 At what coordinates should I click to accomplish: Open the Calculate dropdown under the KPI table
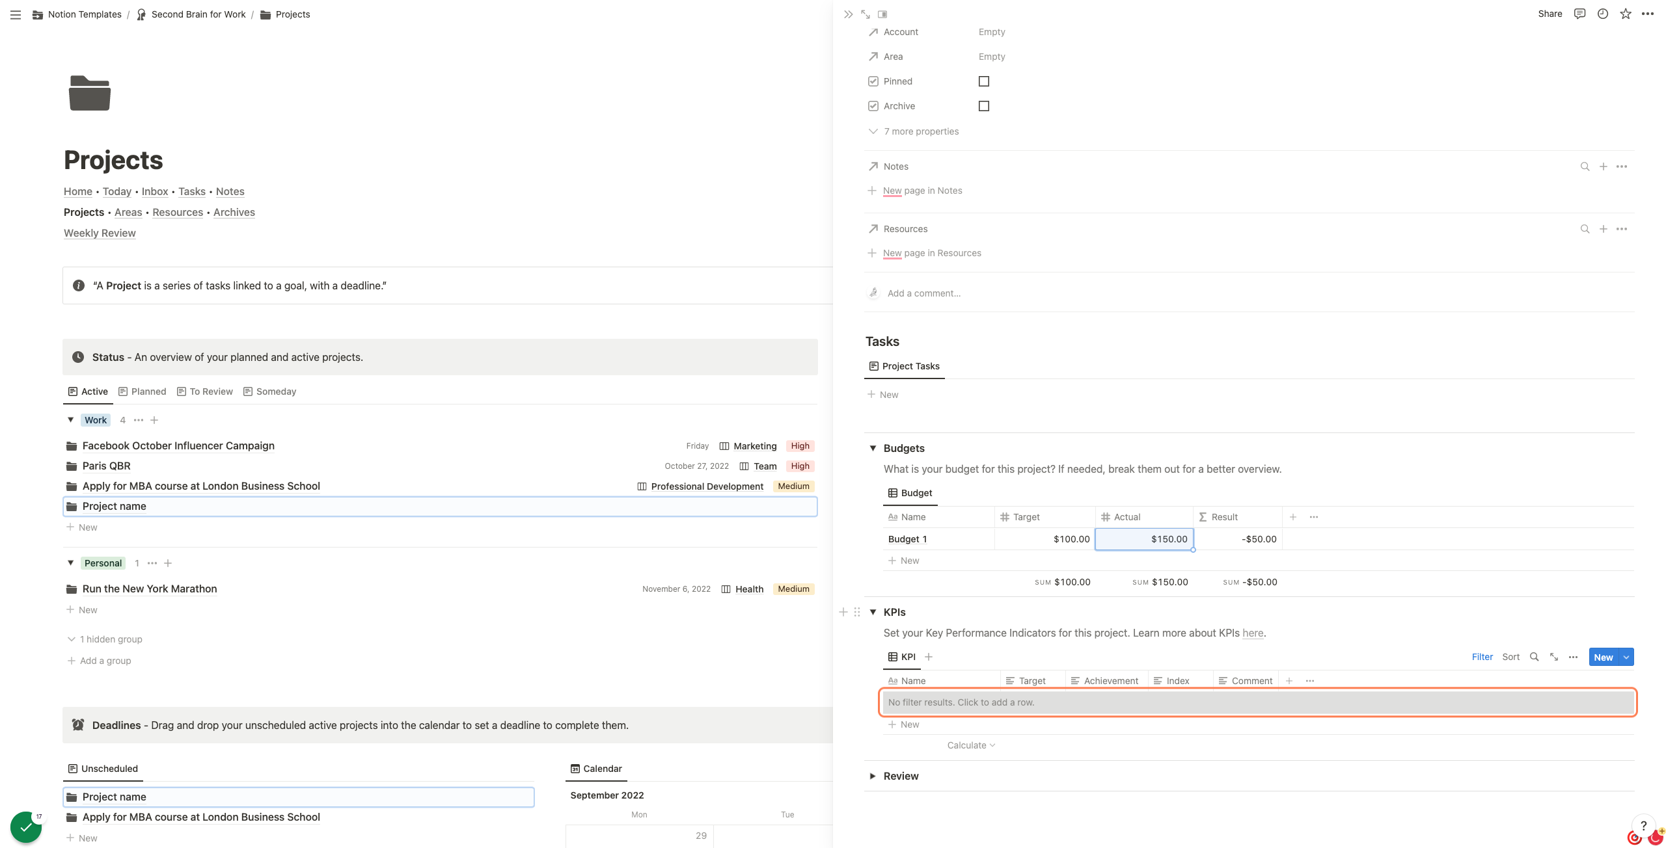click(x=971, y=745)
